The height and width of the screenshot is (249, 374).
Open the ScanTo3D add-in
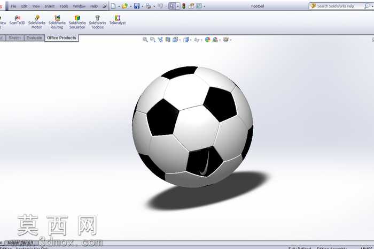click(x=17, y=20)
